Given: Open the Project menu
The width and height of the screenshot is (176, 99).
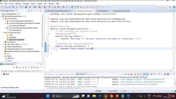Looking at the screenshot, I should (x=40, y=4).
